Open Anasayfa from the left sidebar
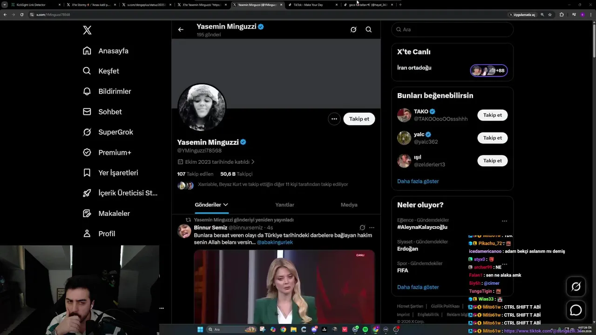The image size is (596, 335). 106,51
